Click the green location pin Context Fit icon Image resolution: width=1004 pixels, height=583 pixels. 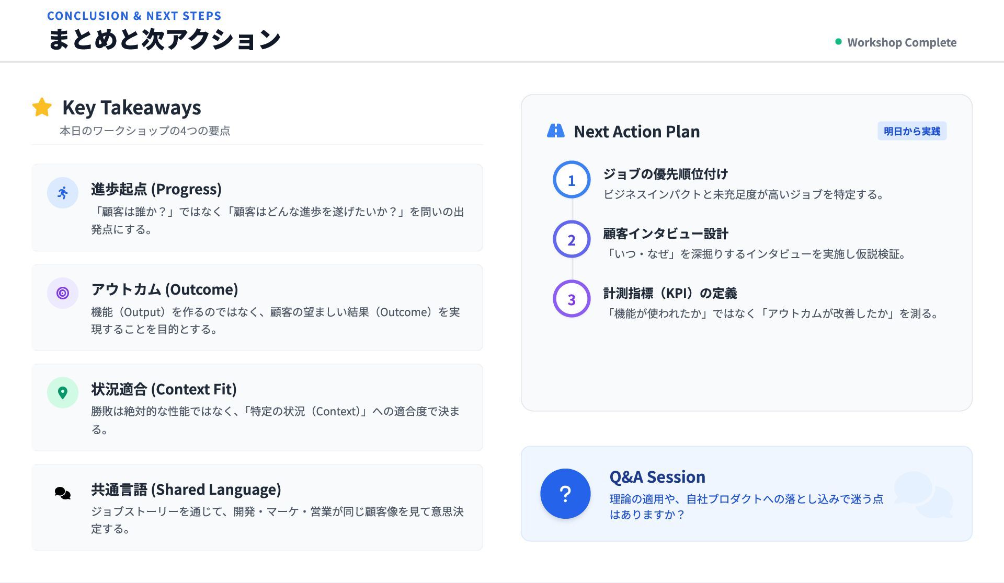63,392
